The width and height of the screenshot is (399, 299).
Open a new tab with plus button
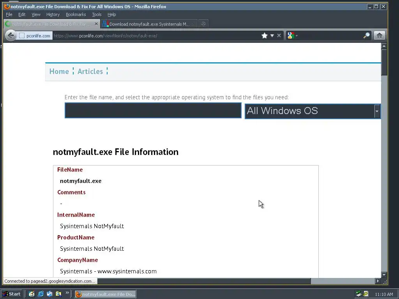(x=203, y=24)
